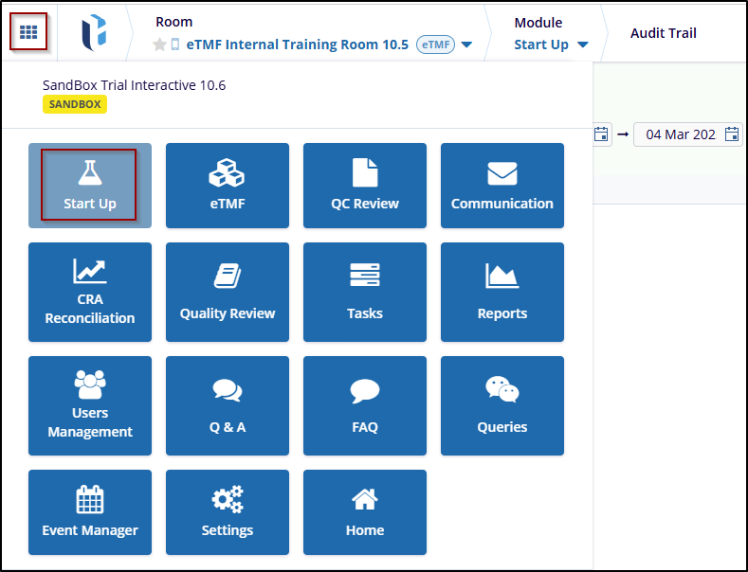Go to the Home tile

pyautogui.click(x=364, y=512)
